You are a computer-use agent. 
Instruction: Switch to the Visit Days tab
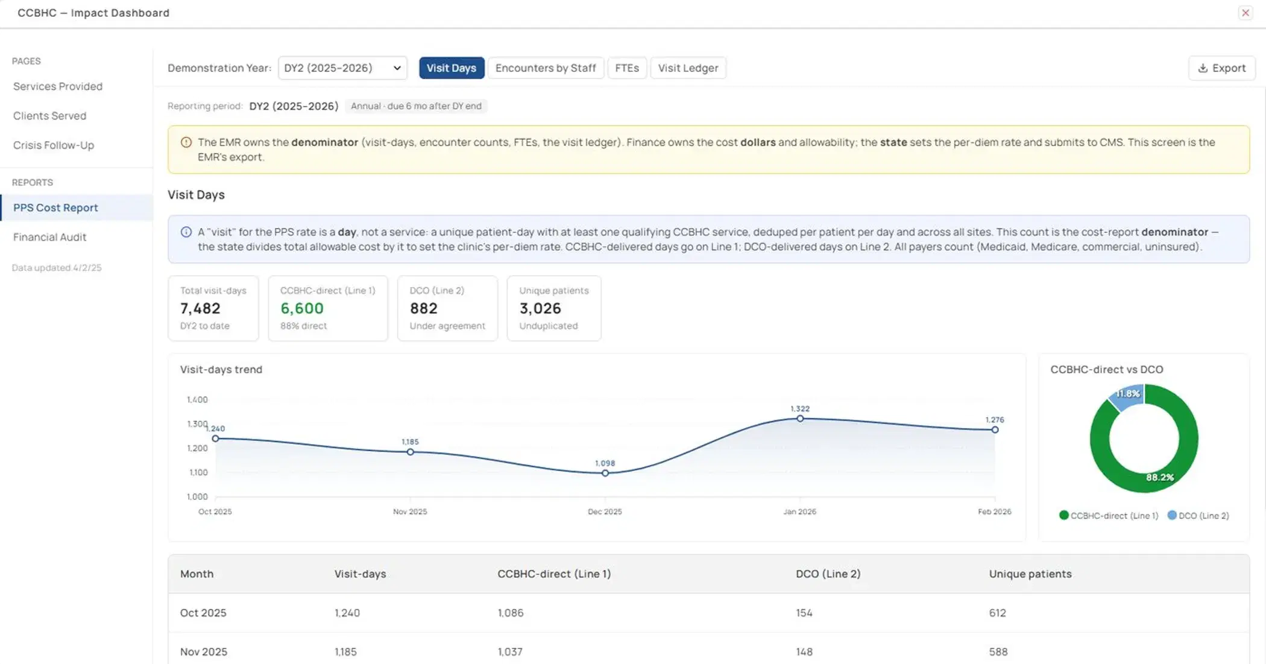pos(452,68)
